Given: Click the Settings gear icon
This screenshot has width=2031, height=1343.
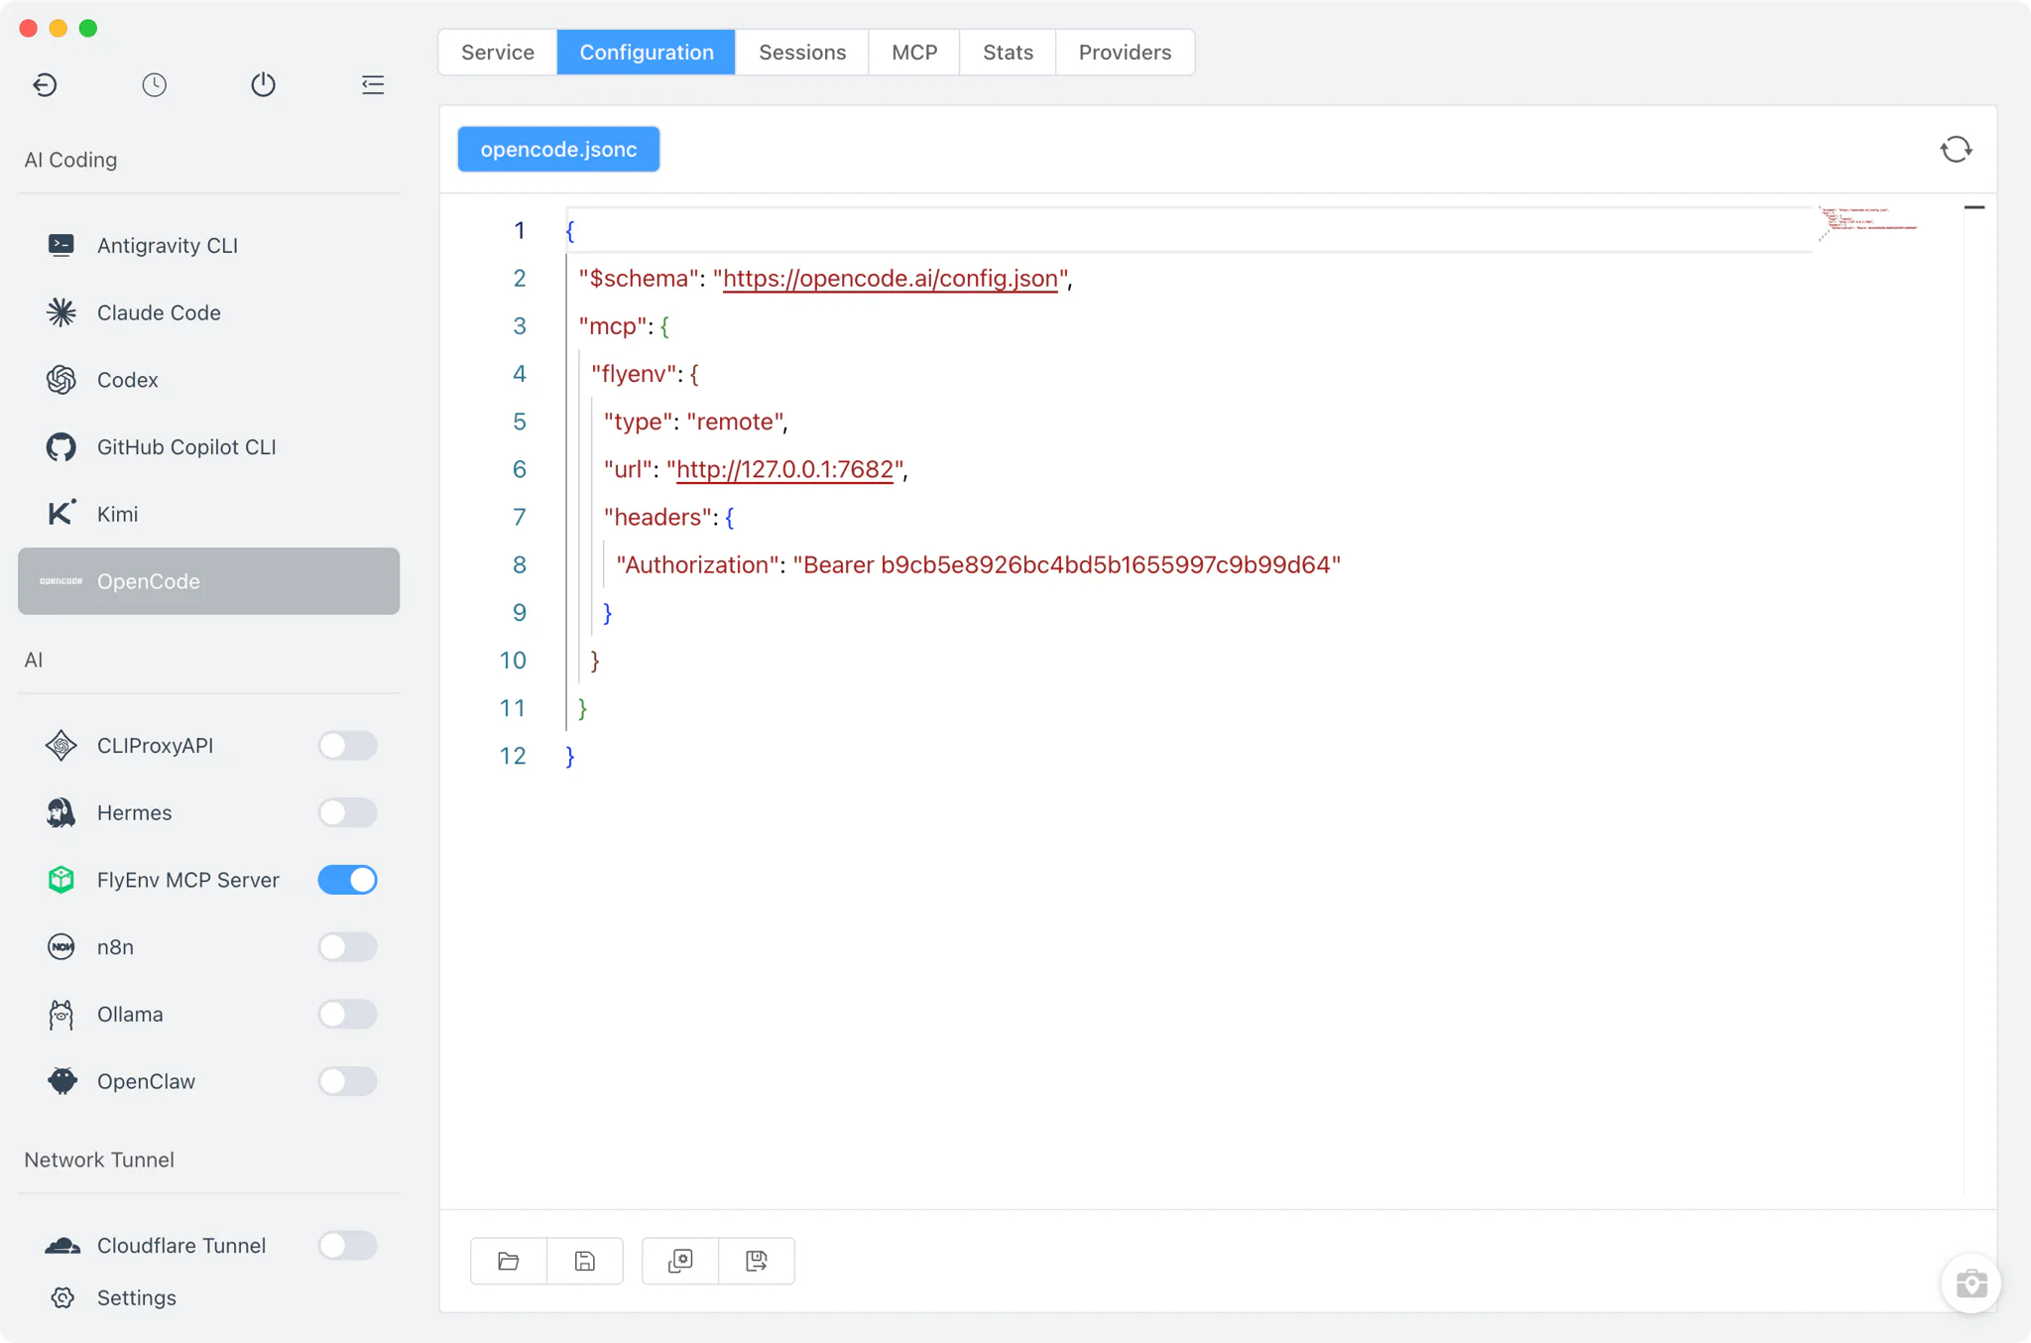Looking at the screenshot, I should (x=62, y=1297).
